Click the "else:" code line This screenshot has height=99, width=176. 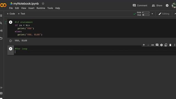point(18,31)
